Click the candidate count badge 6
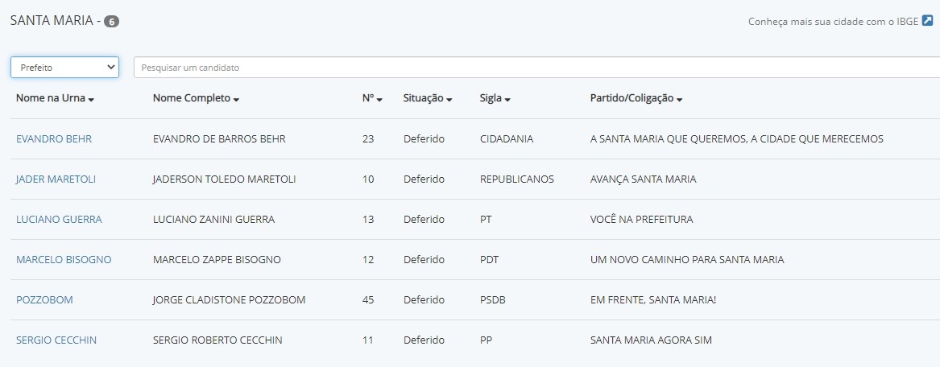The width and height of the screenshot is (940, 367). coord(111,22)
